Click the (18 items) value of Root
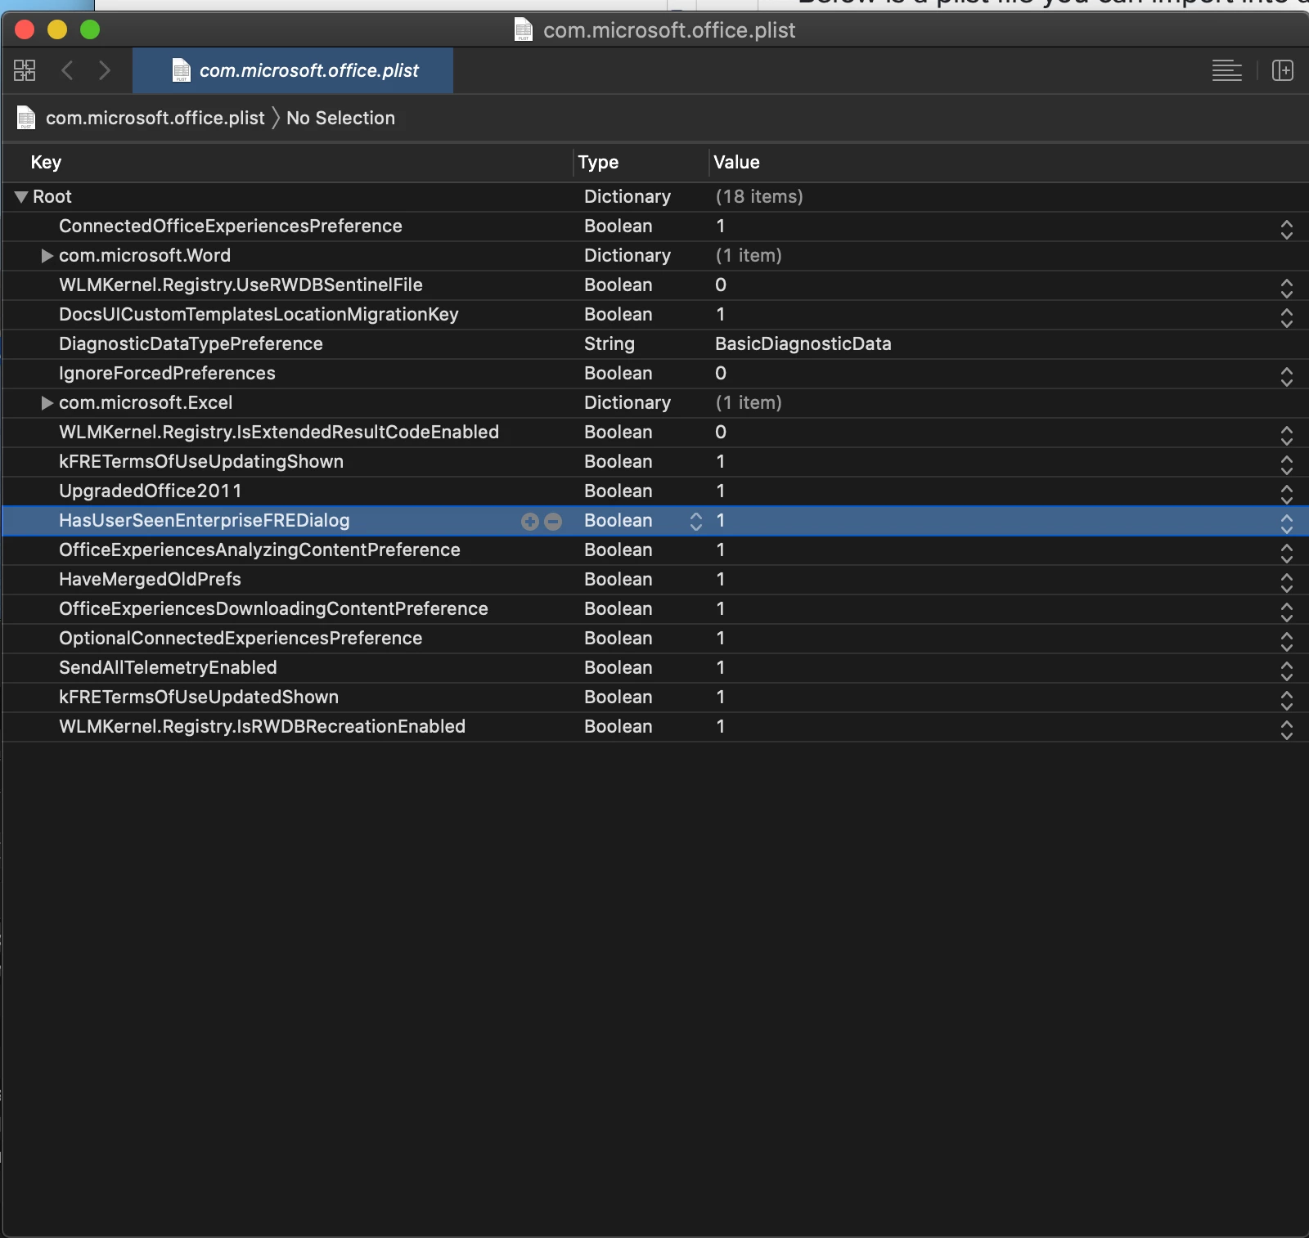This screenshot has width=1309, height=1238. point(759,197)
